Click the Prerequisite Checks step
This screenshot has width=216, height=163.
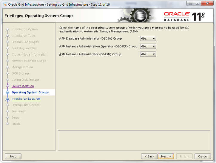click(x=25, y=105)
